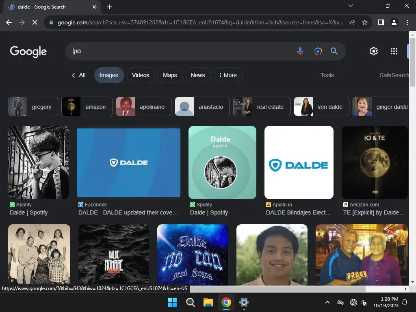This screenshot has width=416, height=312.
Task: Open the vintage family portrait image
Action: tap(39, 255)
